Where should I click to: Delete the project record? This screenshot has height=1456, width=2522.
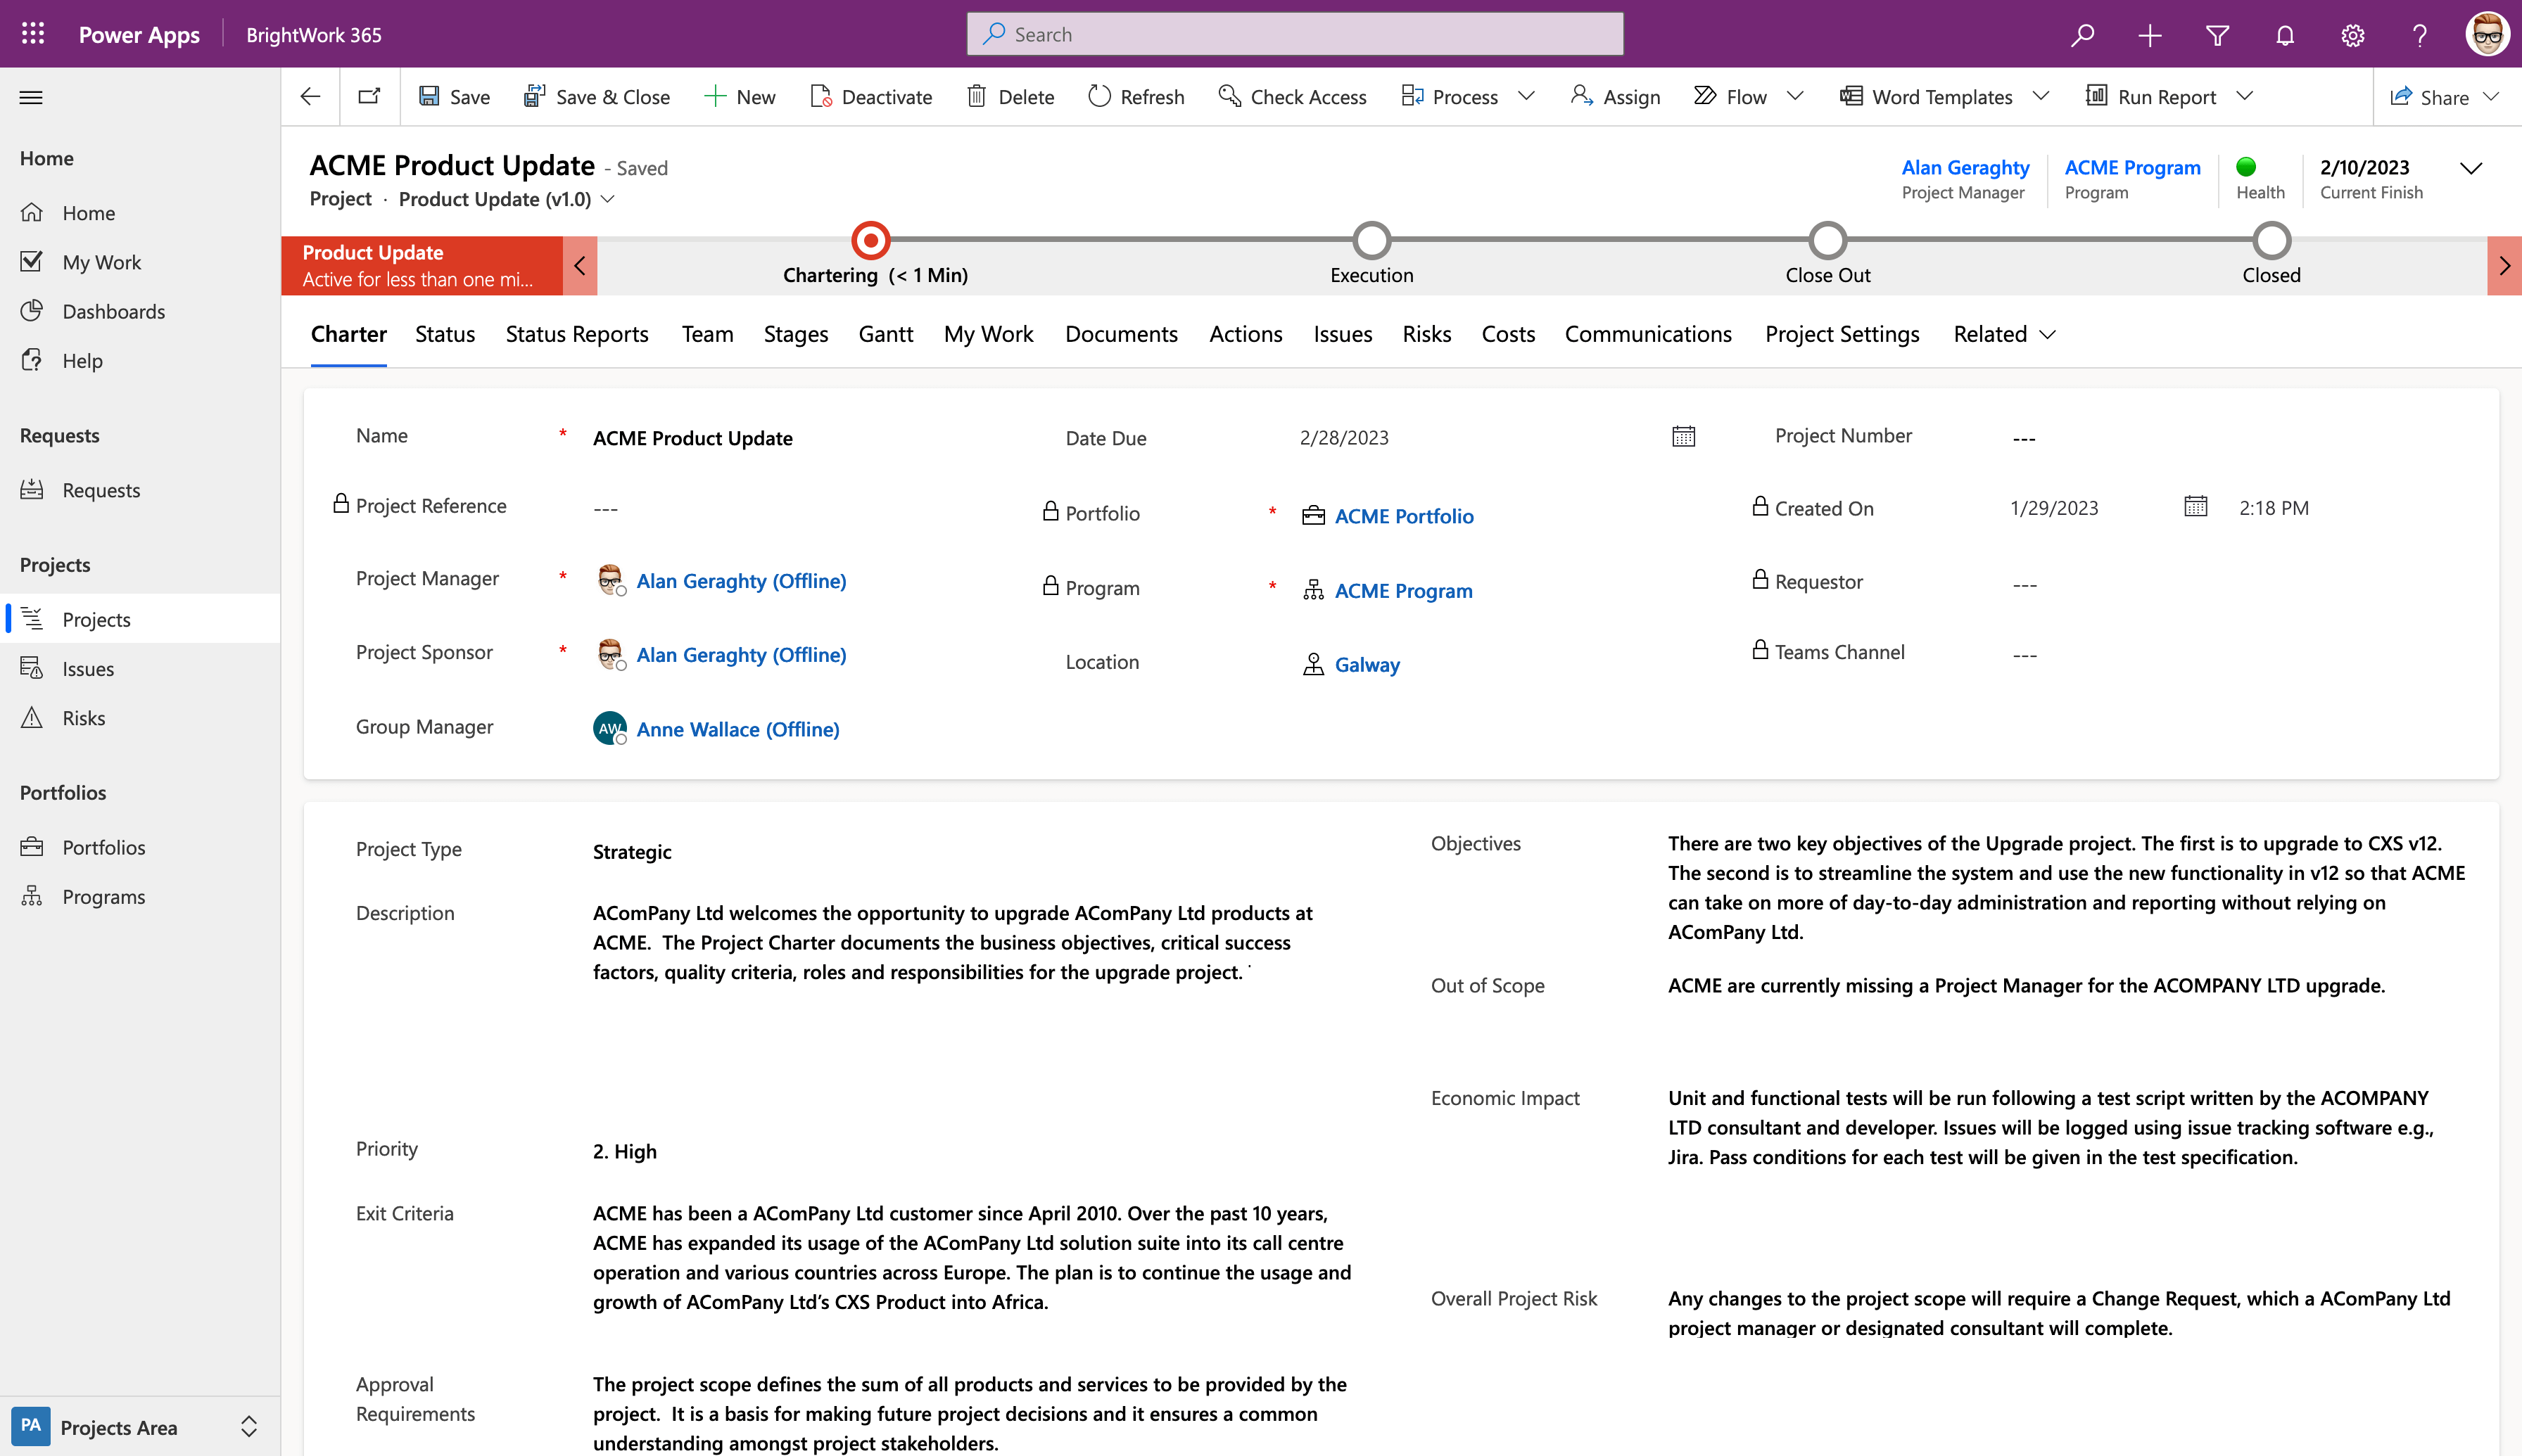[1010, 97]
